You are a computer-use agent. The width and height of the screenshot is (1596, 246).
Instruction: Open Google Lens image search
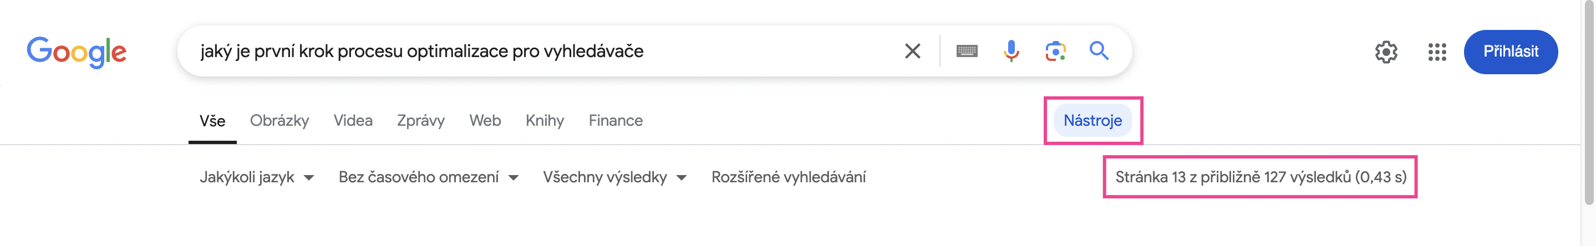point(1055,51)
